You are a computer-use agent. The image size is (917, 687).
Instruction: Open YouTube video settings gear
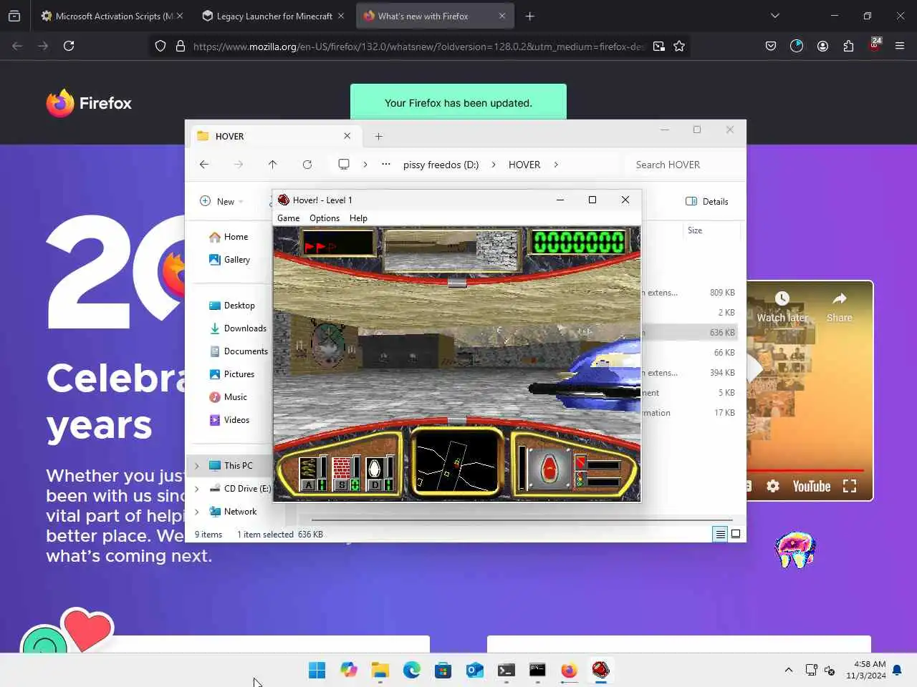(x=773, y=487)
